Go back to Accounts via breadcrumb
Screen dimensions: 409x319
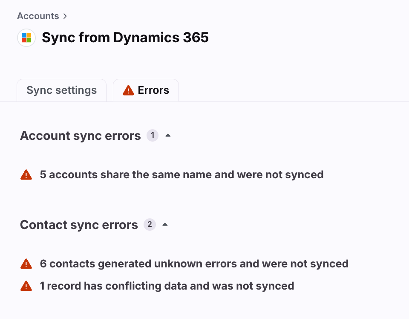(x=38, y=16)
